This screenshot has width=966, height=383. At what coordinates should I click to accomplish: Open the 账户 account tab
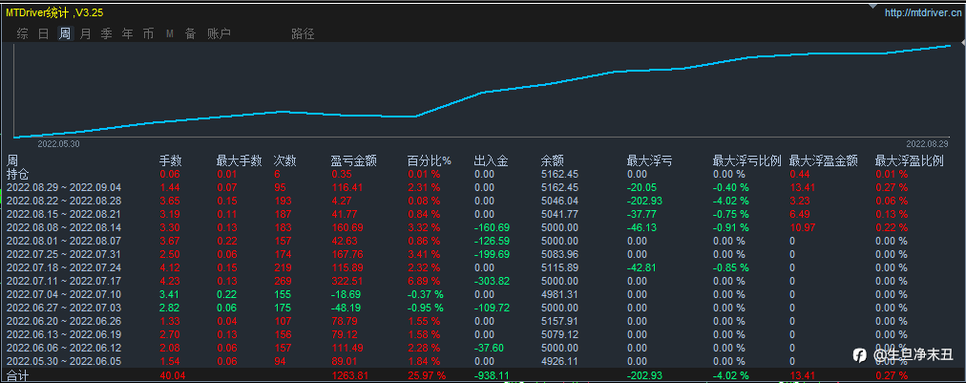[220, 34]
